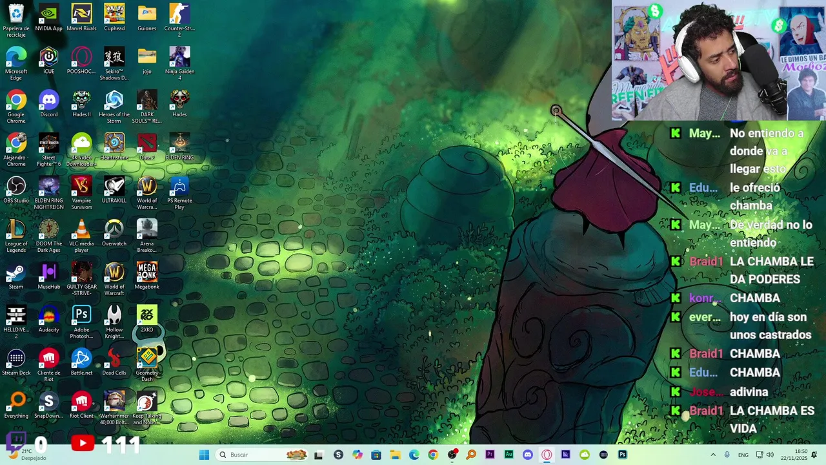This screenshot has width=826, height=465.
Task: Launch Audacity from the desktop
Action: [x=49, y=320]
